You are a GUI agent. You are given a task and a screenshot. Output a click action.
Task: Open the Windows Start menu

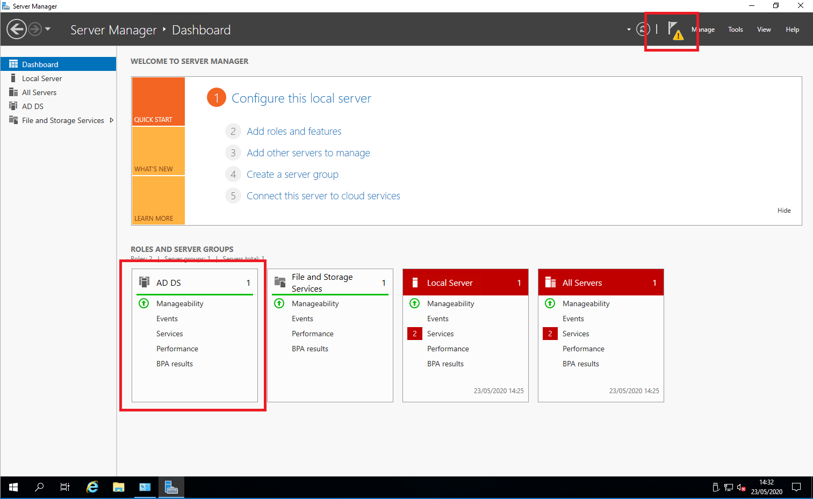point(13,487)
